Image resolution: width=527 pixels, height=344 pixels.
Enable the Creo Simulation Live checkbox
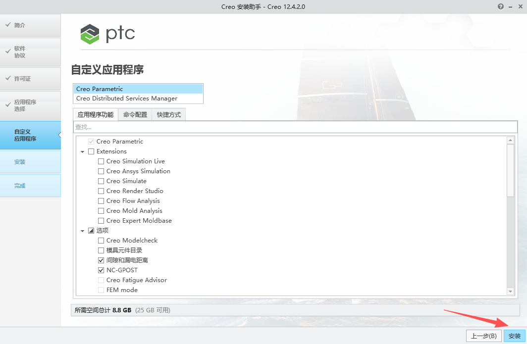(x=101, y=161)
